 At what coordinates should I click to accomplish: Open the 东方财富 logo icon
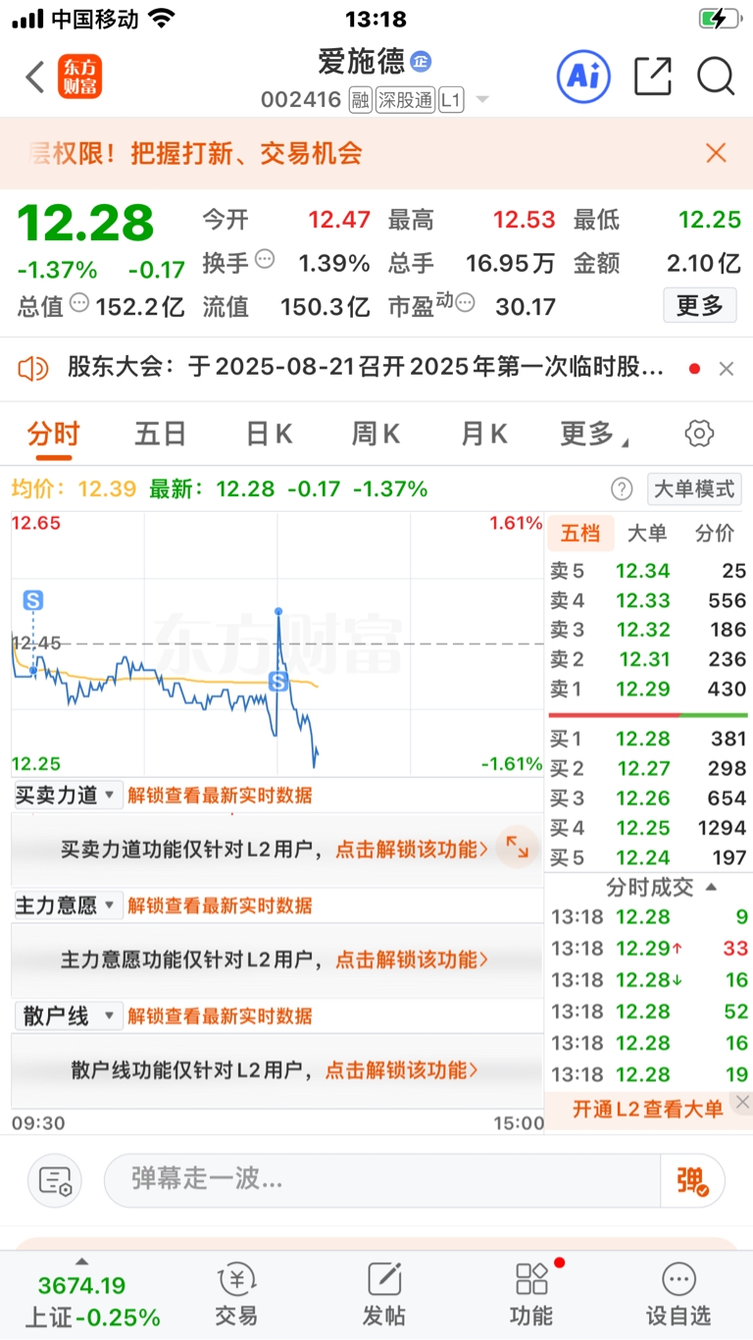(x=79, y=77)
